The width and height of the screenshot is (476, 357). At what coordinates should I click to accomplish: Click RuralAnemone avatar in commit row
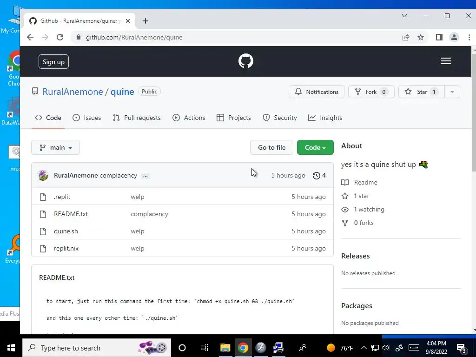[x=43, y=175]
